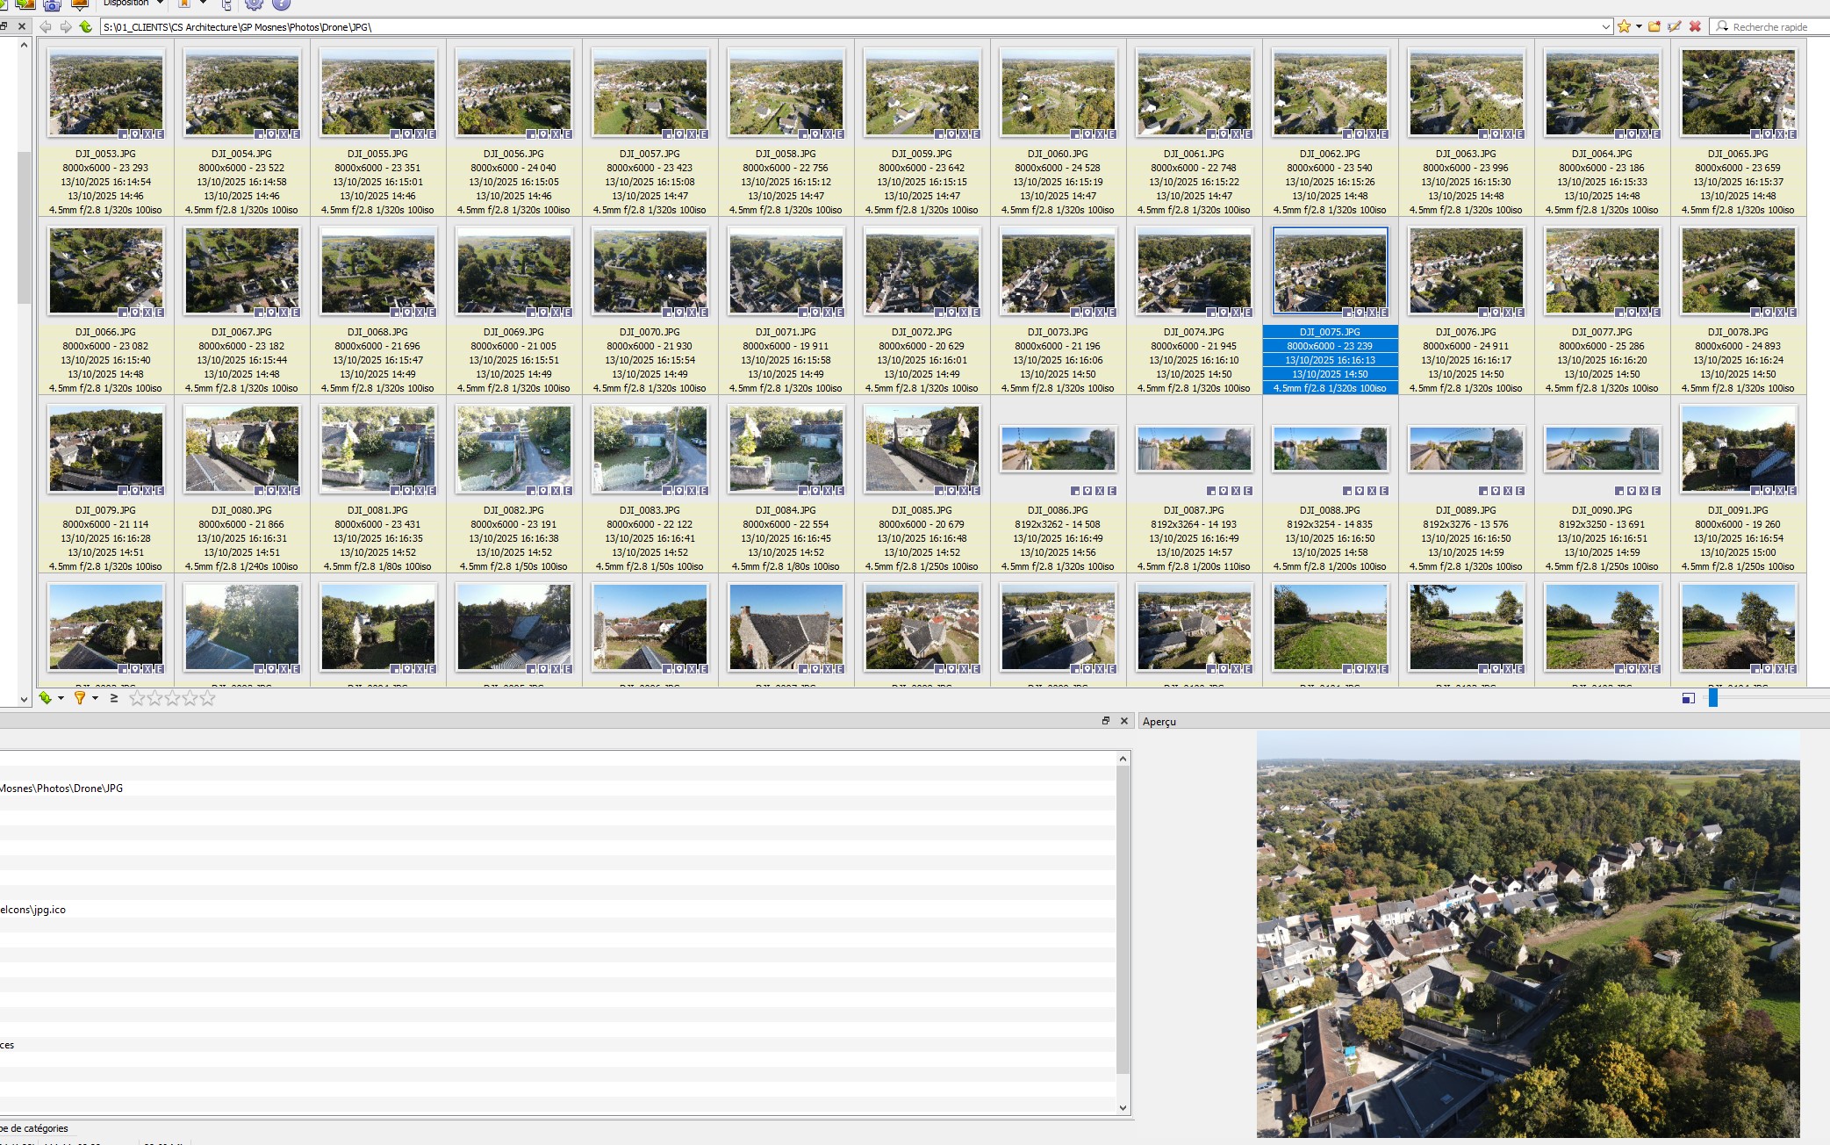Click the orange bookmark toolbar icon

click(x=185, y=4)
